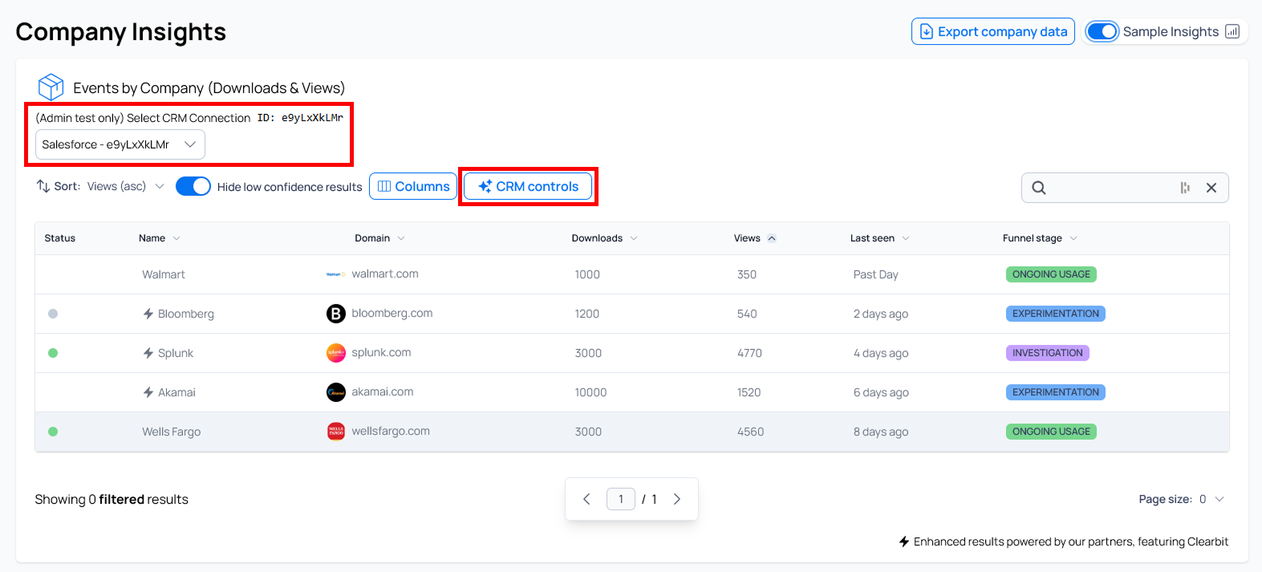Open the Columns selector button
The width and height of the screenshot is (1262, 572).
click(x=413, y=186)
